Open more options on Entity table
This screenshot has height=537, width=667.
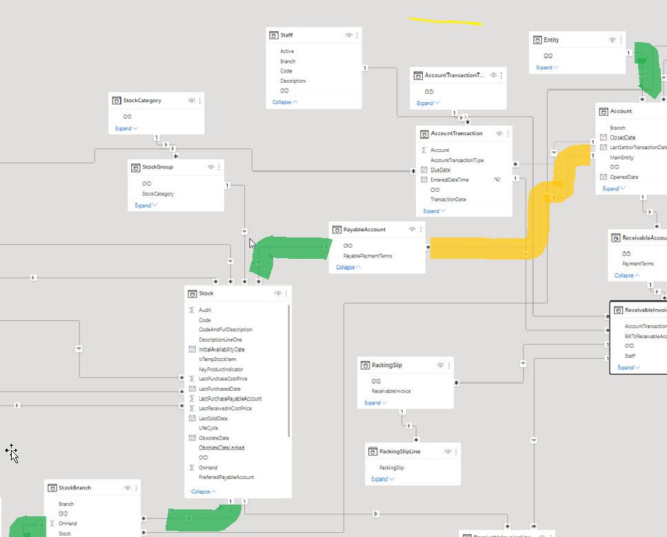[621, 40]
